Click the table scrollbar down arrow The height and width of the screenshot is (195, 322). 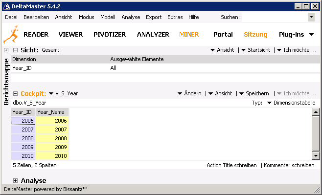pyautogui.click(x=316, y=156)
